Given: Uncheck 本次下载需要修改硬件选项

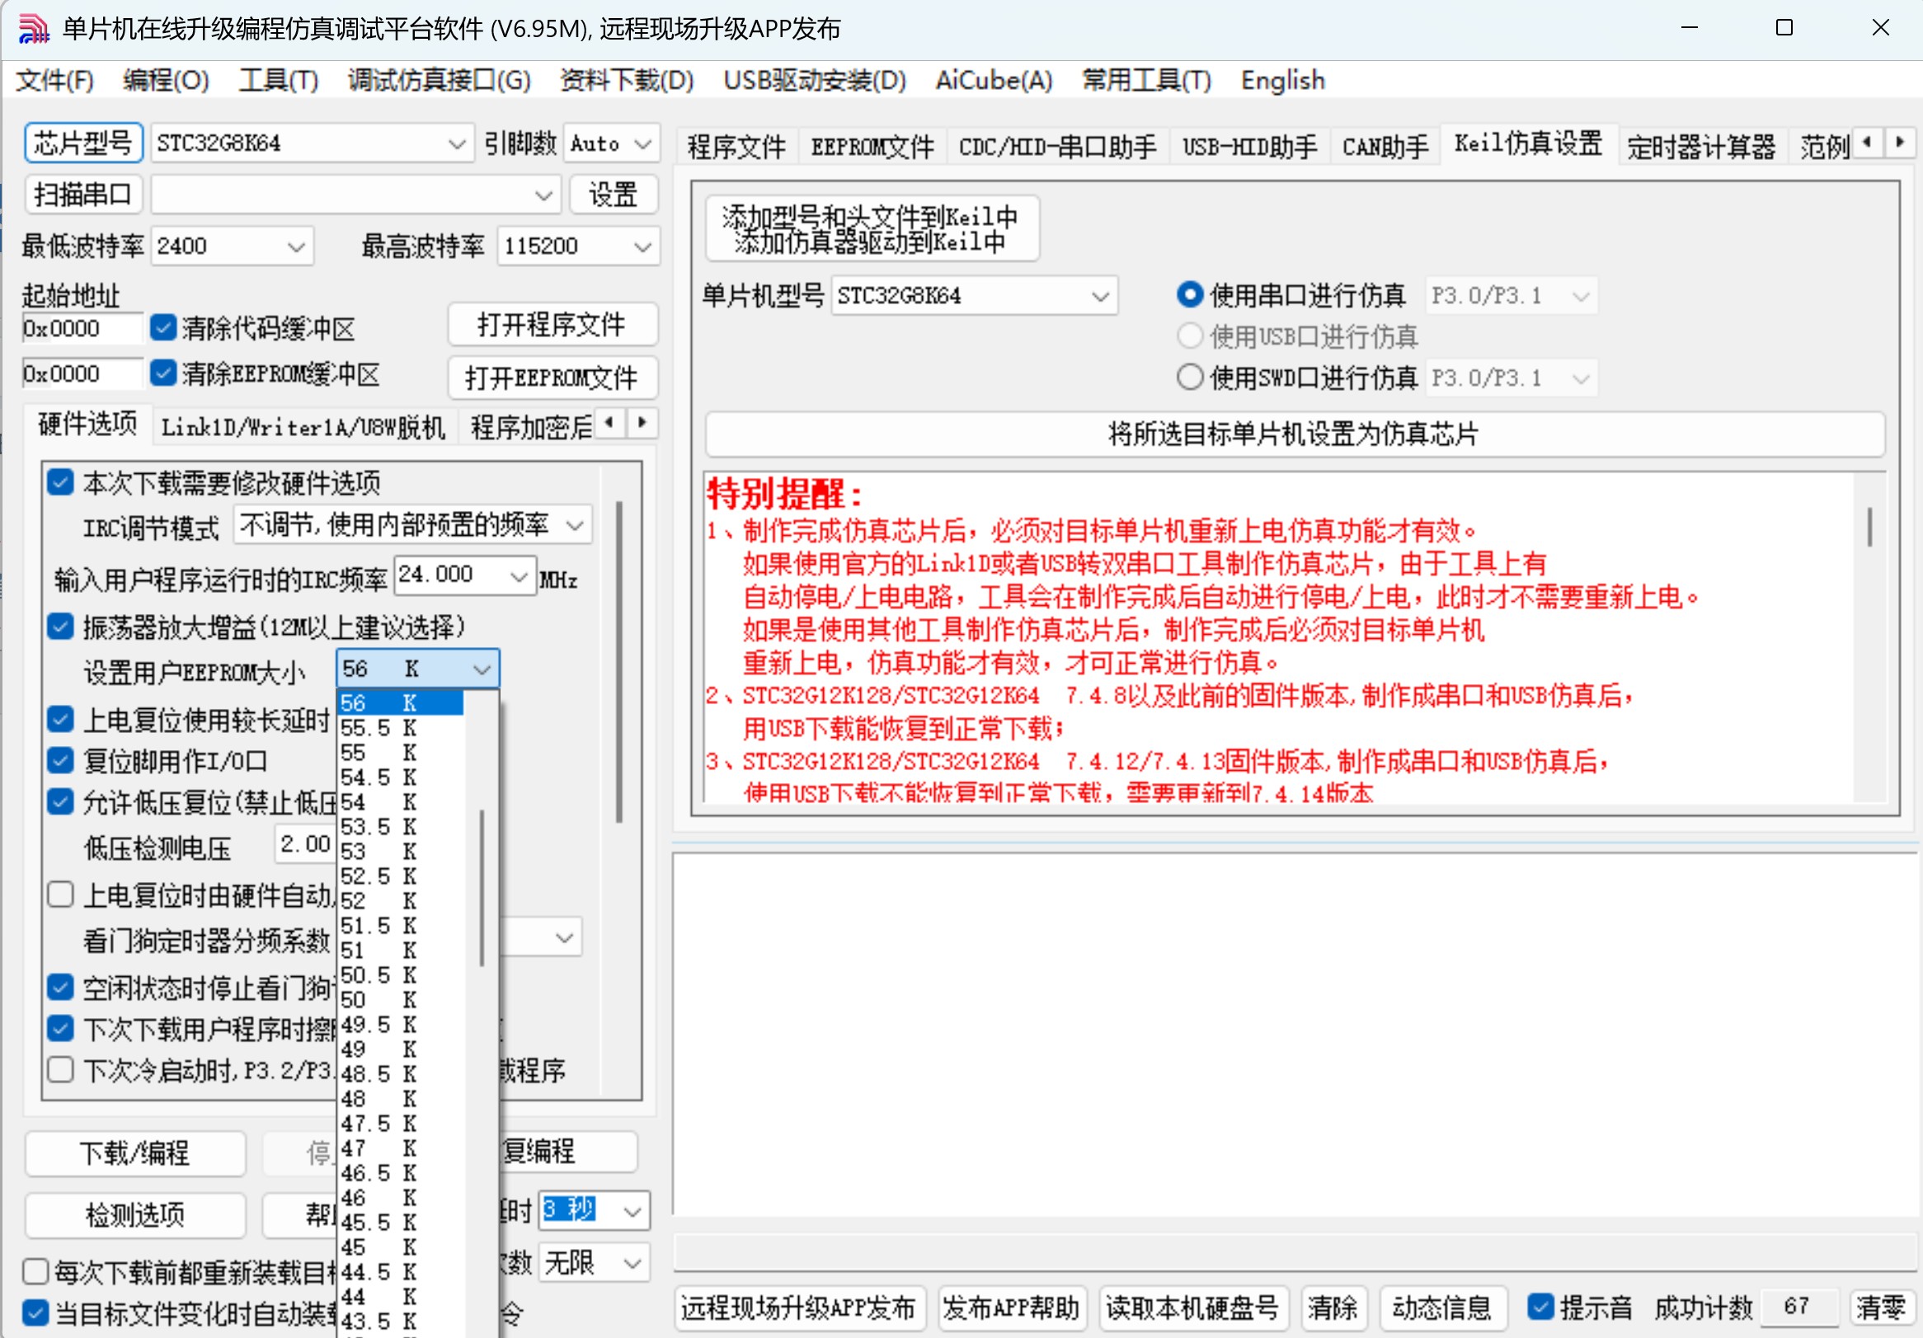Looking at the screenshot, I should click(x=60, y=482).
